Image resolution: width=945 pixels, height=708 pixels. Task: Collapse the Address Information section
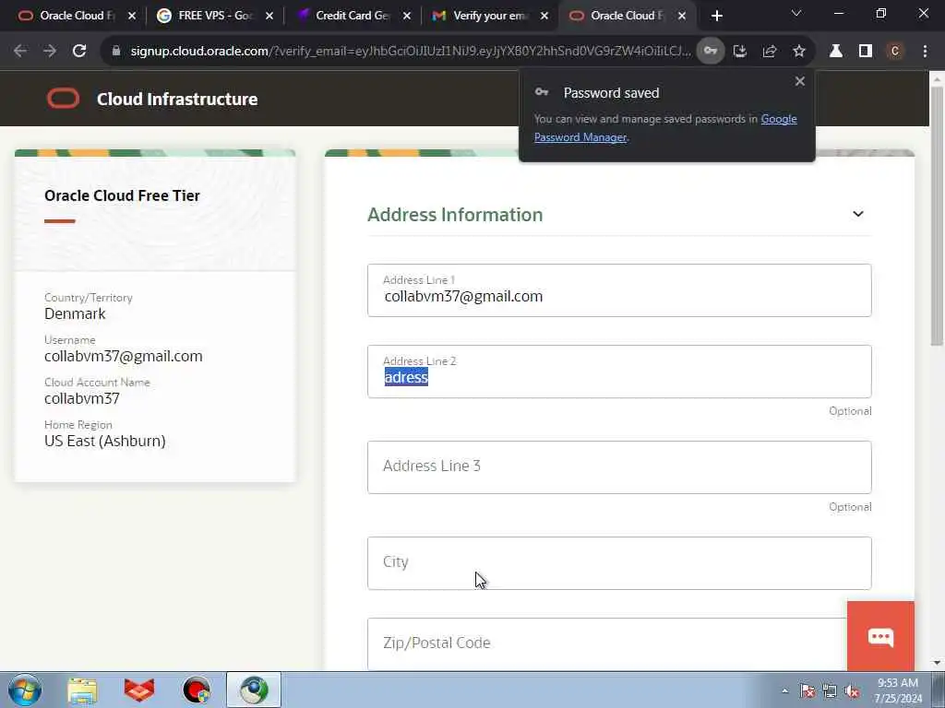[858, 214]
